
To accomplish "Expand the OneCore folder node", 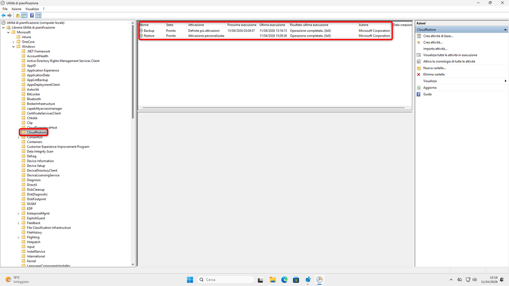I will point(13,42).
